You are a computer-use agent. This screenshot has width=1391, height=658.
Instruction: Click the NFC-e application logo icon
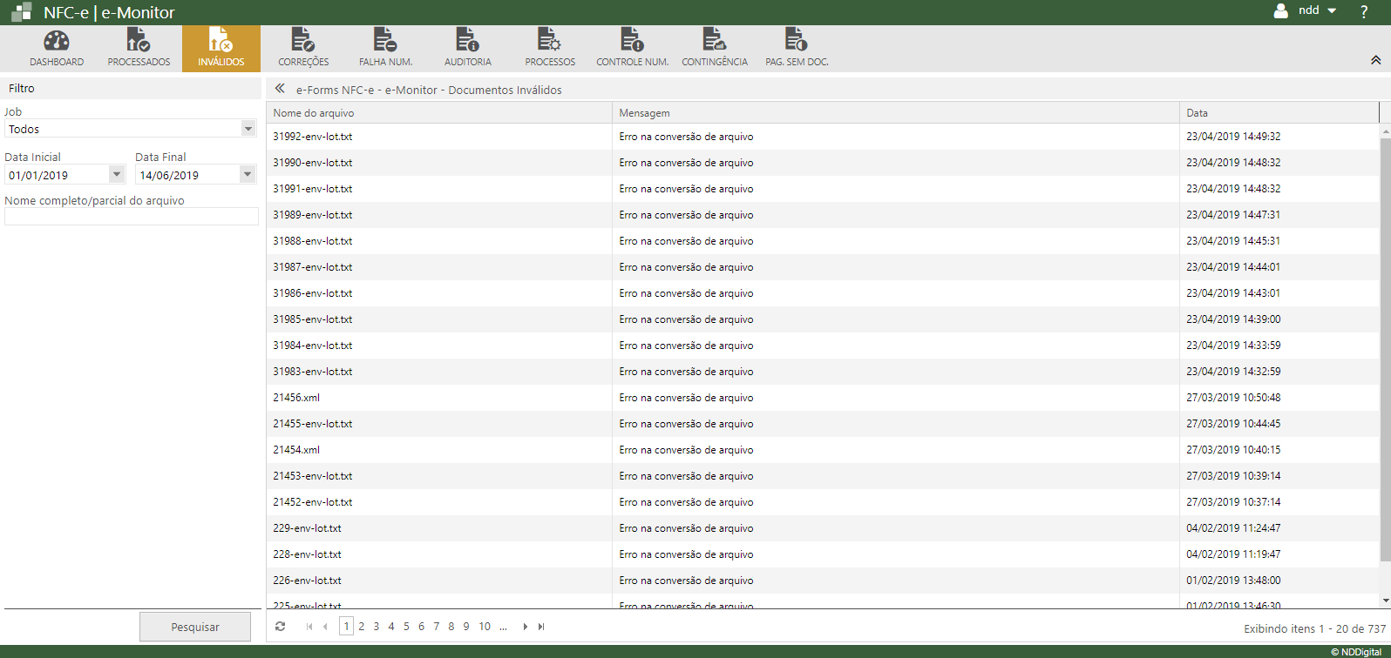point(22,12)
